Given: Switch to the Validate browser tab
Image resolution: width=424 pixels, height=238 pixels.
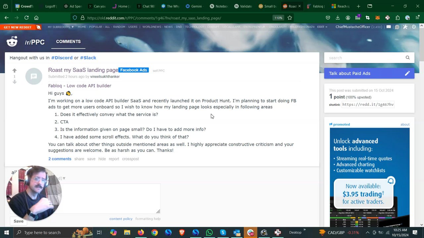Looking at the screenshot, I should (x=243, y=6).
